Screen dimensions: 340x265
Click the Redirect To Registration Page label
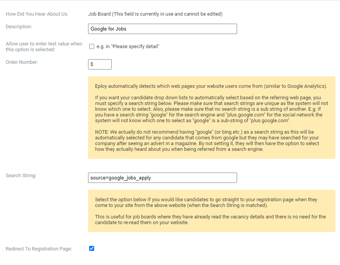(39, 249)
